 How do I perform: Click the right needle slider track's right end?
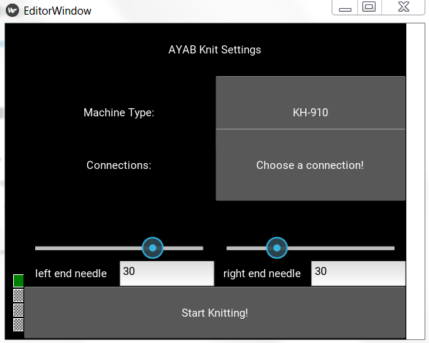392,248
